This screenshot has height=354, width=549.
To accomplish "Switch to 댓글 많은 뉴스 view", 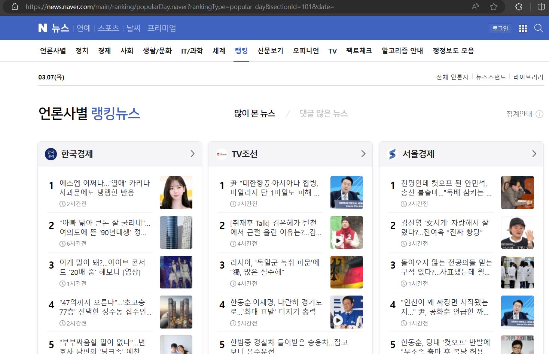I will 323,114.
